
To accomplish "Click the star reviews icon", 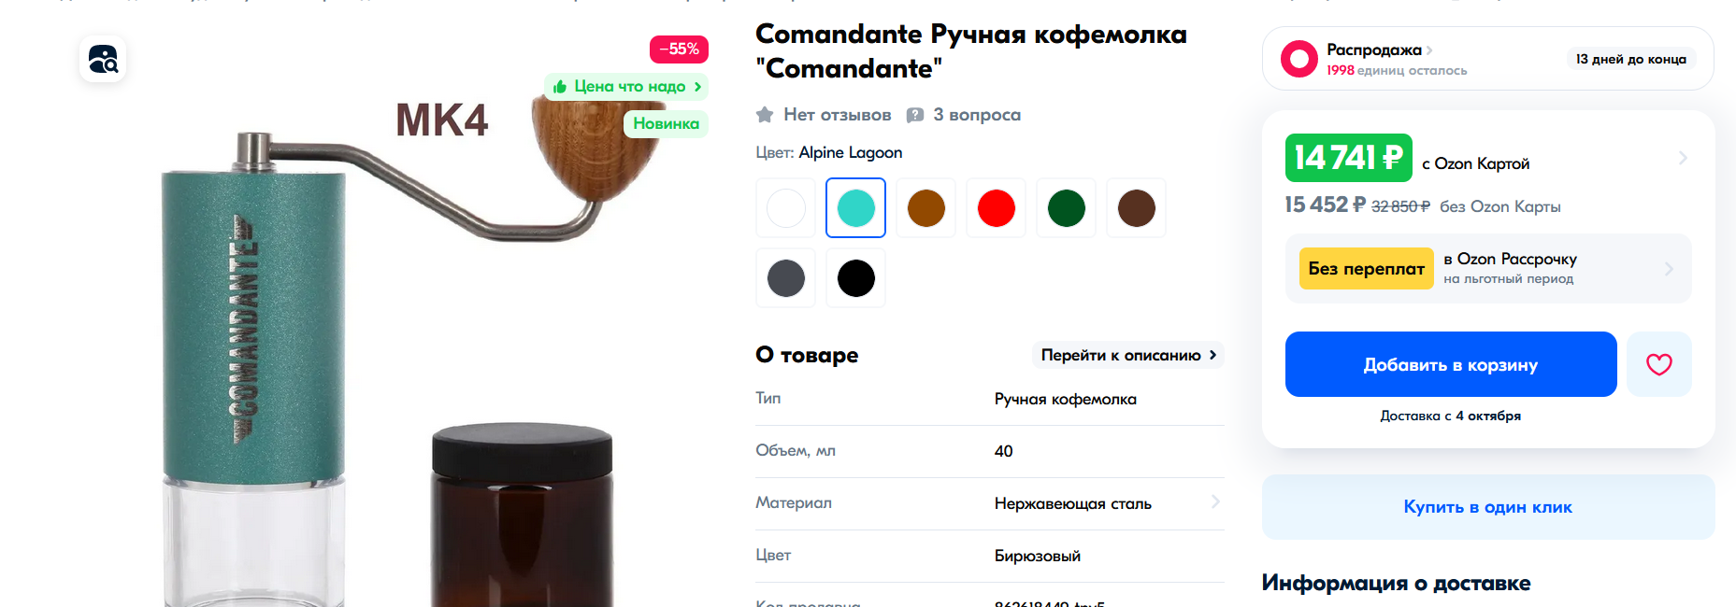I will (x=765, y=115).
